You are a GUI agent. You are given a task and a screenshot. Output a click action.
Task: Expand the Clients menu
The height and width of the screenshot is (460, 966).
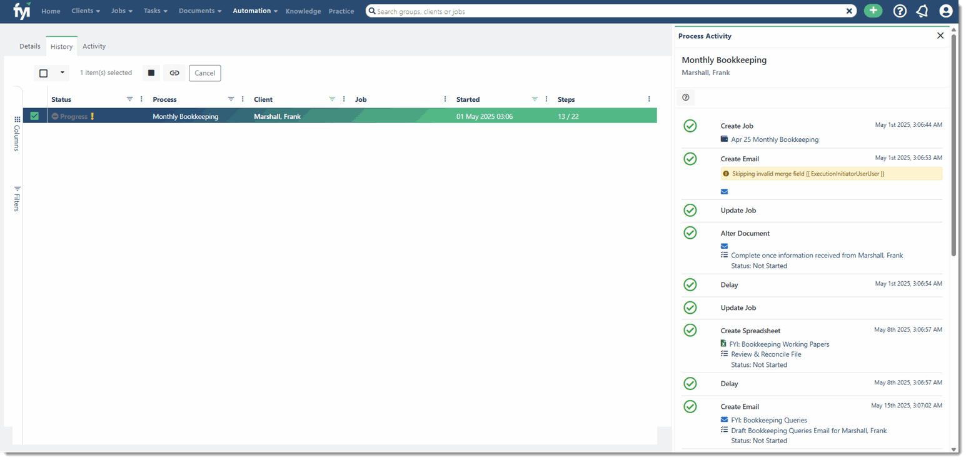86,11
